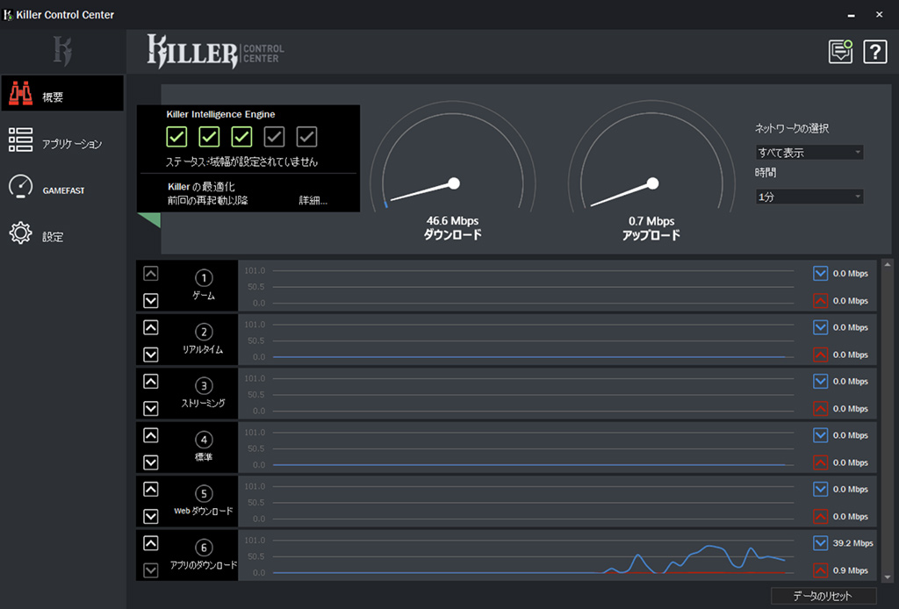This screenshot has height=609, width=899.
Task: Toggle red upload icon showing 0.9 Mbps
Action: (821, 570)
